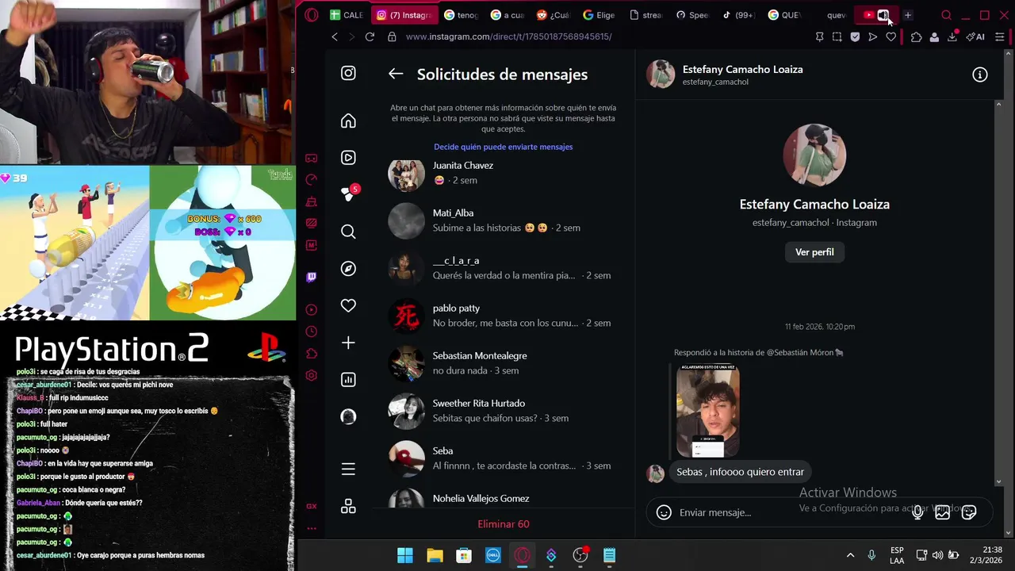1015x571 pixels.
Task: Open Opera GX history clock icon
Action: (x=311, y=331)
